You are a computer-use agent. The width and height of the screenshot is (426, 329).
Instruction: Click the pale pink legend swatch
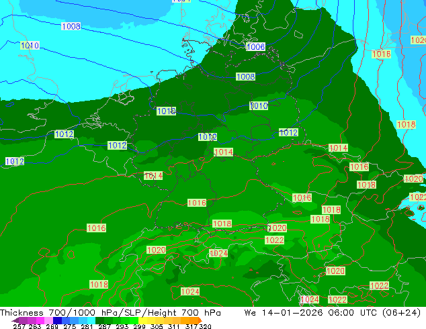[x=48, y=320]
